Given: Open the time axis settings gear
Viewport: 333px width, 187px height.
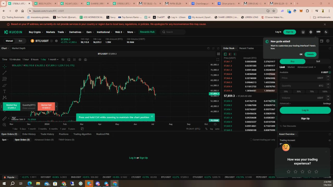Looking at the screenshot, I should coord(215,124).
